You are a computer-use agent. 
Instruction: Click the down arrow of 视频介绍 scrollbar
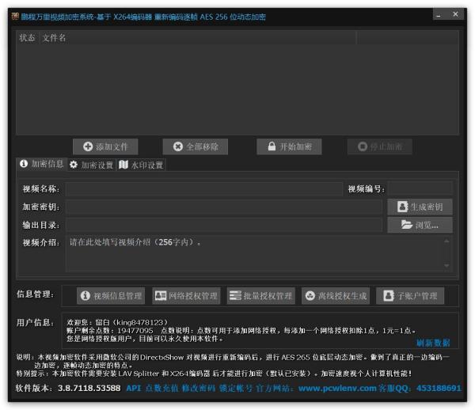[446, 266]
